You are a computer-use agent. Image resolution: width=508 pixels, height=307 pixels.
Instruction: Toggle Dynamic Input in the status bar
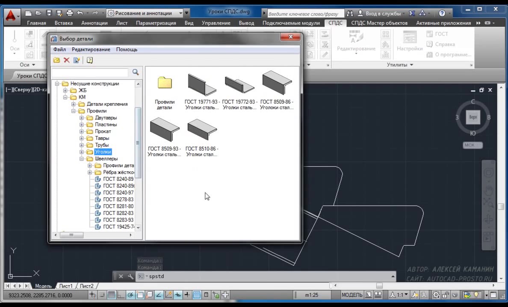(x=178, y=295)
